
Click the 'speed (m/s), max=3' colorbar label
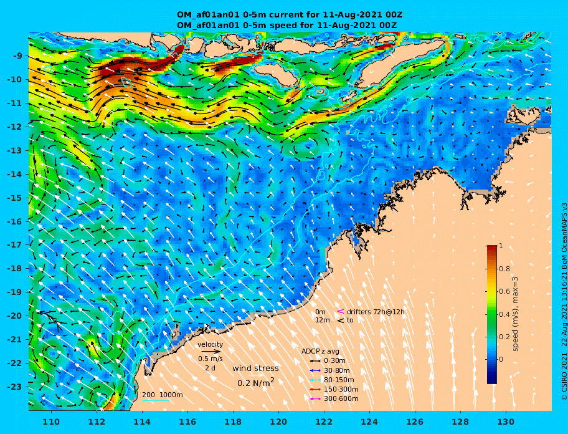[x=515, y=314]
